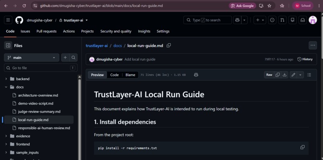The height and width of the screenshot is (160, 323).
Task: Collapse docs folder
Action: 6,87
